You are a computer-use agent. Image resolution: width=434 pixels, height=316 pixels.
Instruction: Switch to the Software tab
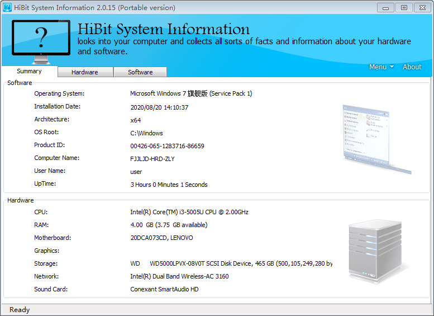pyautogui.click(x=140, y=72)
